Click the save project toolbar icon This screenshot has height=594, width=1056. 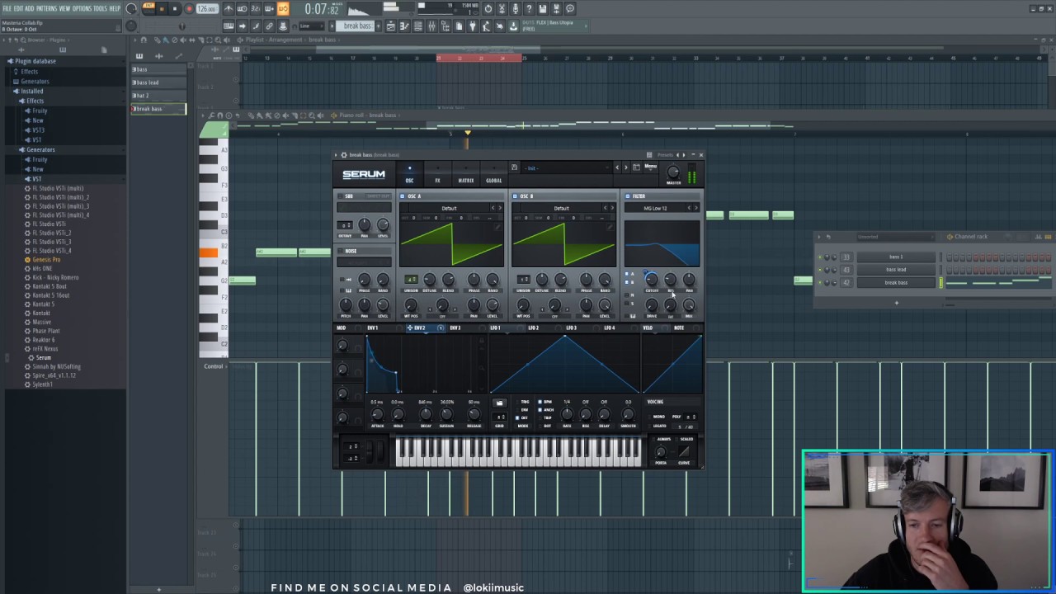pyautogui.click(x=542, y=8)
